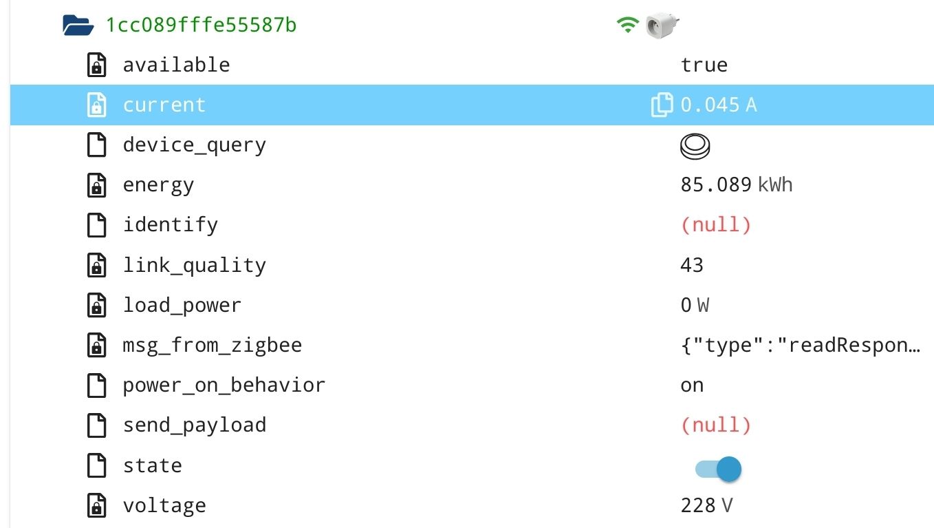934x528 pixels.
Task: Click the file icon beside power_on_behavior
Action: coord(97,386)
